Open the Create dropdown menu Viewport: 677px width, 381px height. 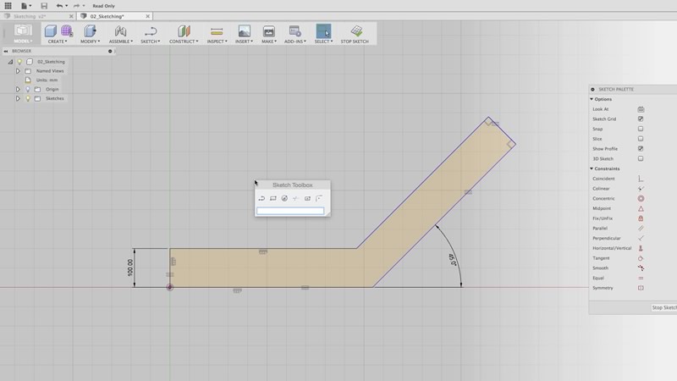58,34
